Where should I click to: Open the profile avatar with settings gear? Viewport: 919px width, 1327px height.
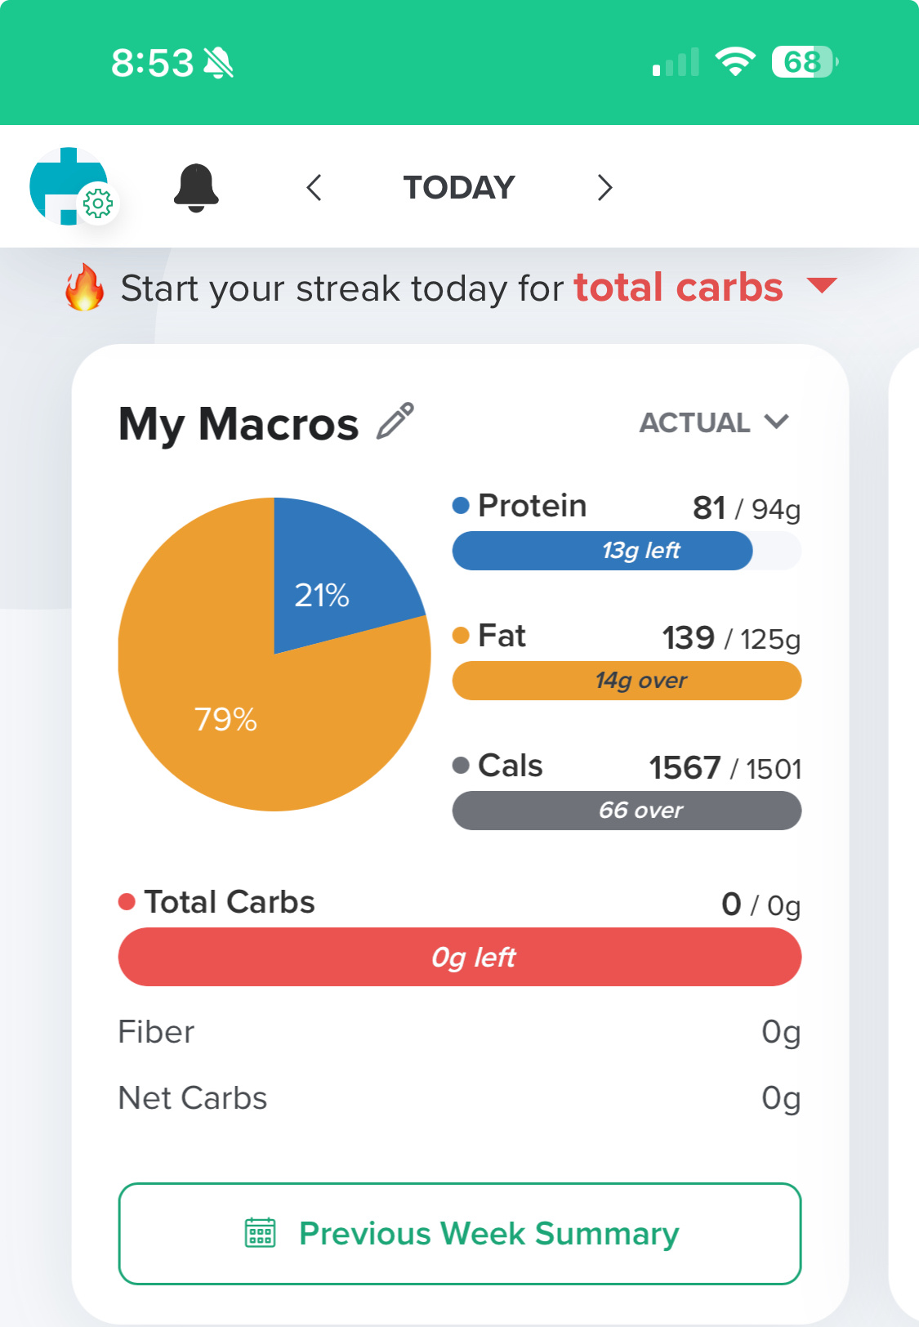[x=70, y=187]
